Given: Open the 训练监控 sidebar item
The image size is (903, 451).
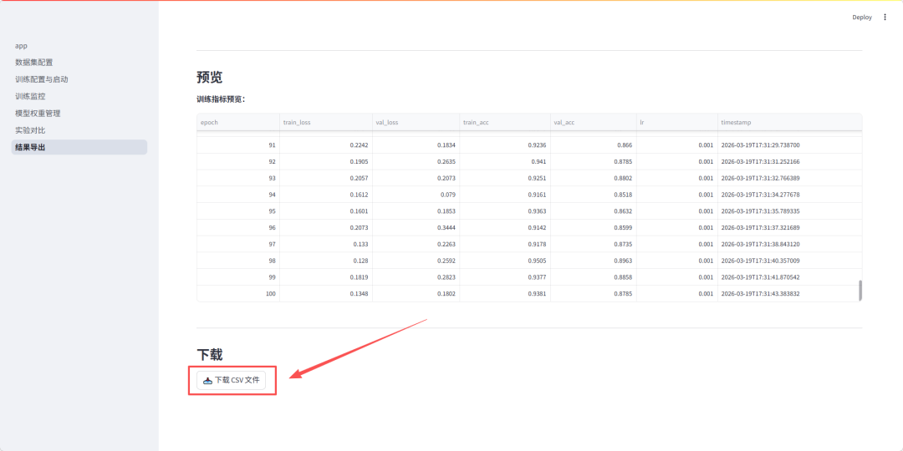Looking at the screenshot, I should (x=30, y=96).
